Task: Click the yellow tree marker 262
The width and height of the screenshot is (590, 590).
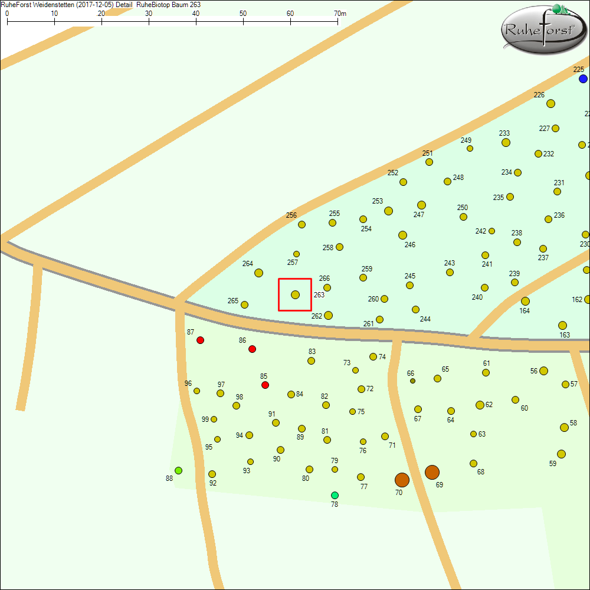Action: click(x=328, y=315)
